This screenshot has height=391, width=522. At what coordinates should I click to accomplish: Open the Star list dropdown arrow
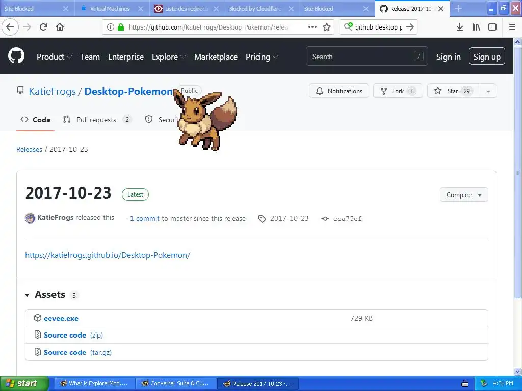pos(488,91)
